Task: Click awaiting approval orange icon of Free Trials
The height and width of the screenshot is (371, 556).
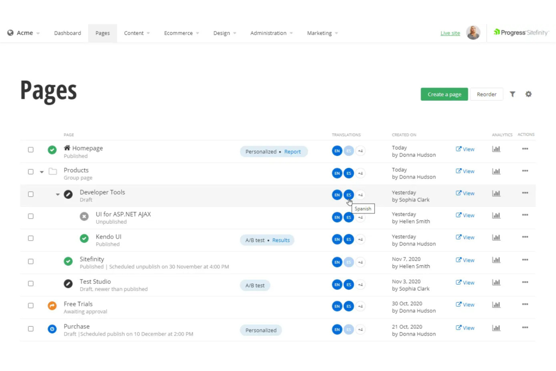Action: [52, 306]
